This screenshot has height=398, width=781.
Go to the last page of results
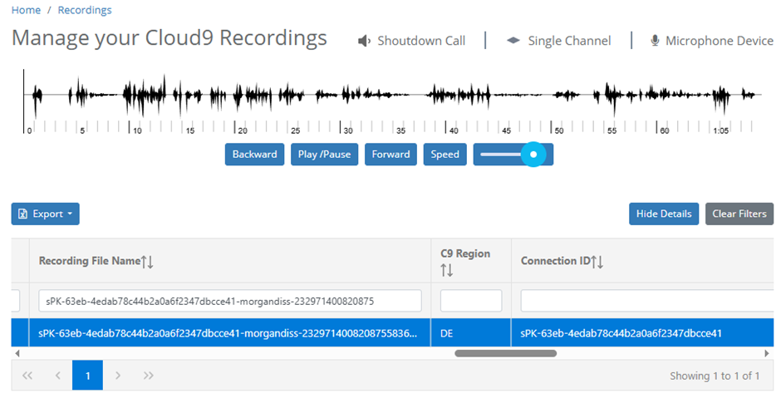pyautogui.click(x=149, y=376)
